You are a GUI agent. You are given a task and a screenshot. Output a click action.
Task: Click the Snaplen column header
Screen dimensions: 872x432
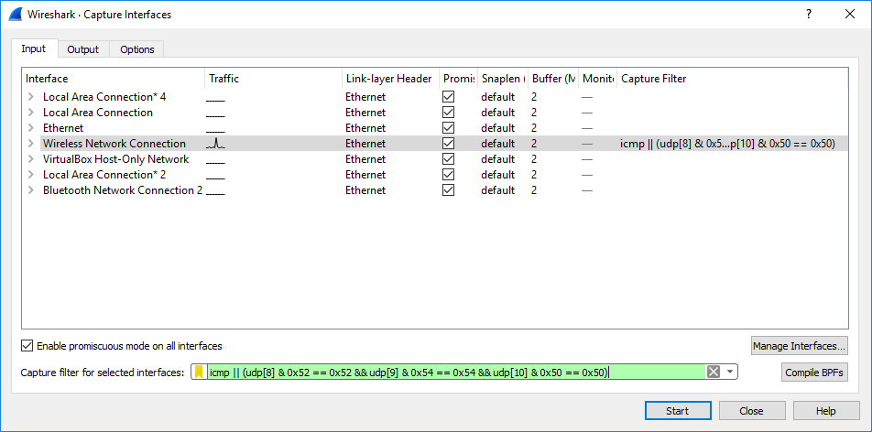tap(502, 79)
